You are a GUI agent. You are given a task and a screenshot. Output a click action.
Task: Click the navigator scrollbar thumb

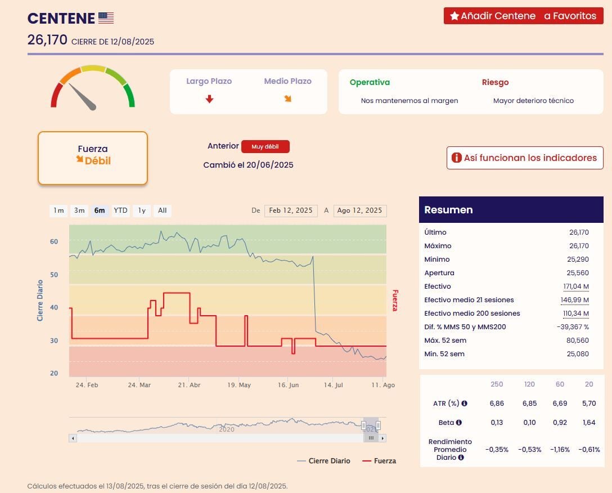(371, 438)
